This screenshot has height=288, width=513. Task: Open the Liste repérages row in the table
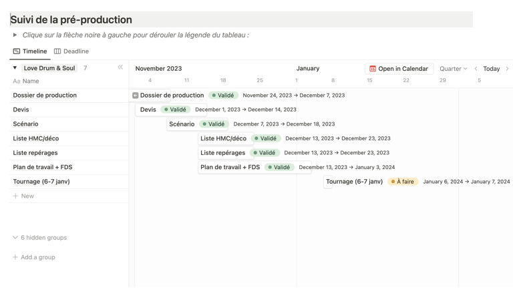point(69,153)
